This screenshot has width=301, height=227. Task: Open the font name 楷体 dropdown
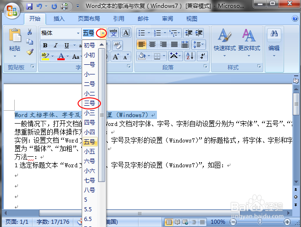(78, 33)
